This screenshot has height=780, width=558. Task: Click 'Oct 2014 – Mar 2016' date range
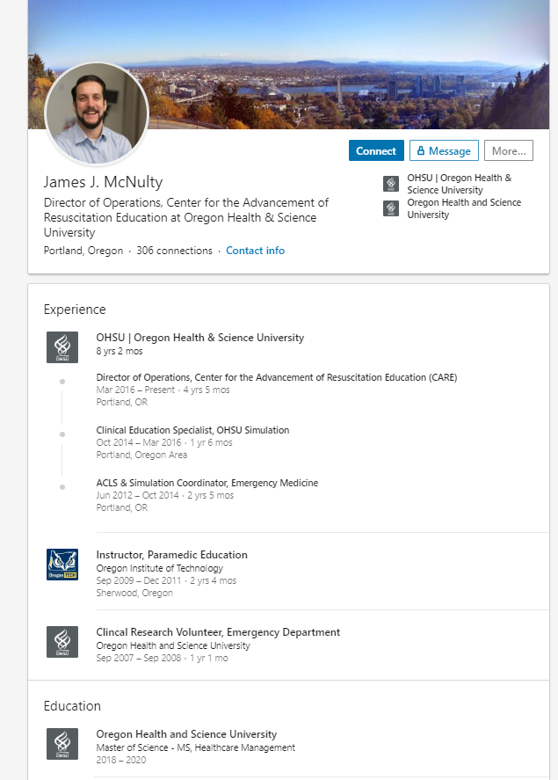point(139,442)
